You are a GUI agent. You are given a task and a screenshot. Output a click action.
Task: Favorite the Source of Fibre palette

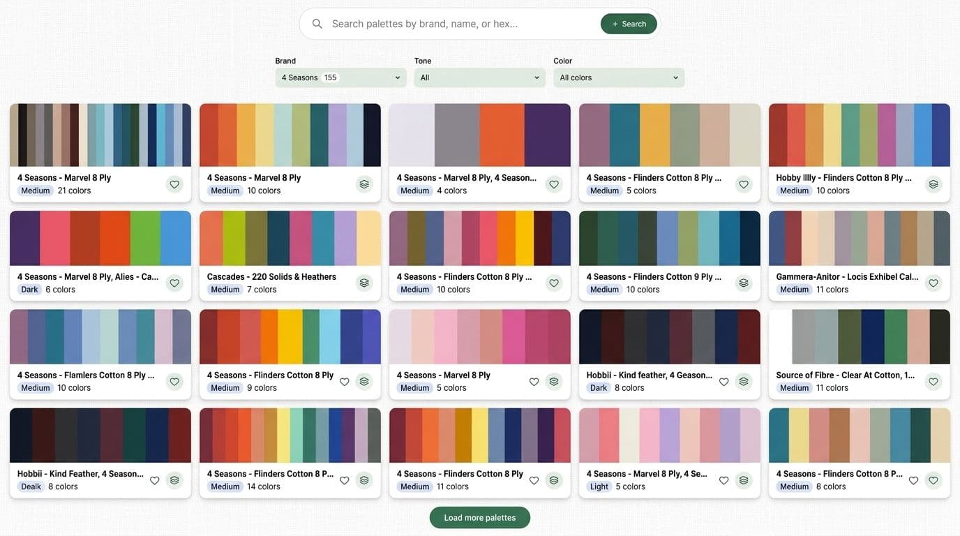(933, 382)
